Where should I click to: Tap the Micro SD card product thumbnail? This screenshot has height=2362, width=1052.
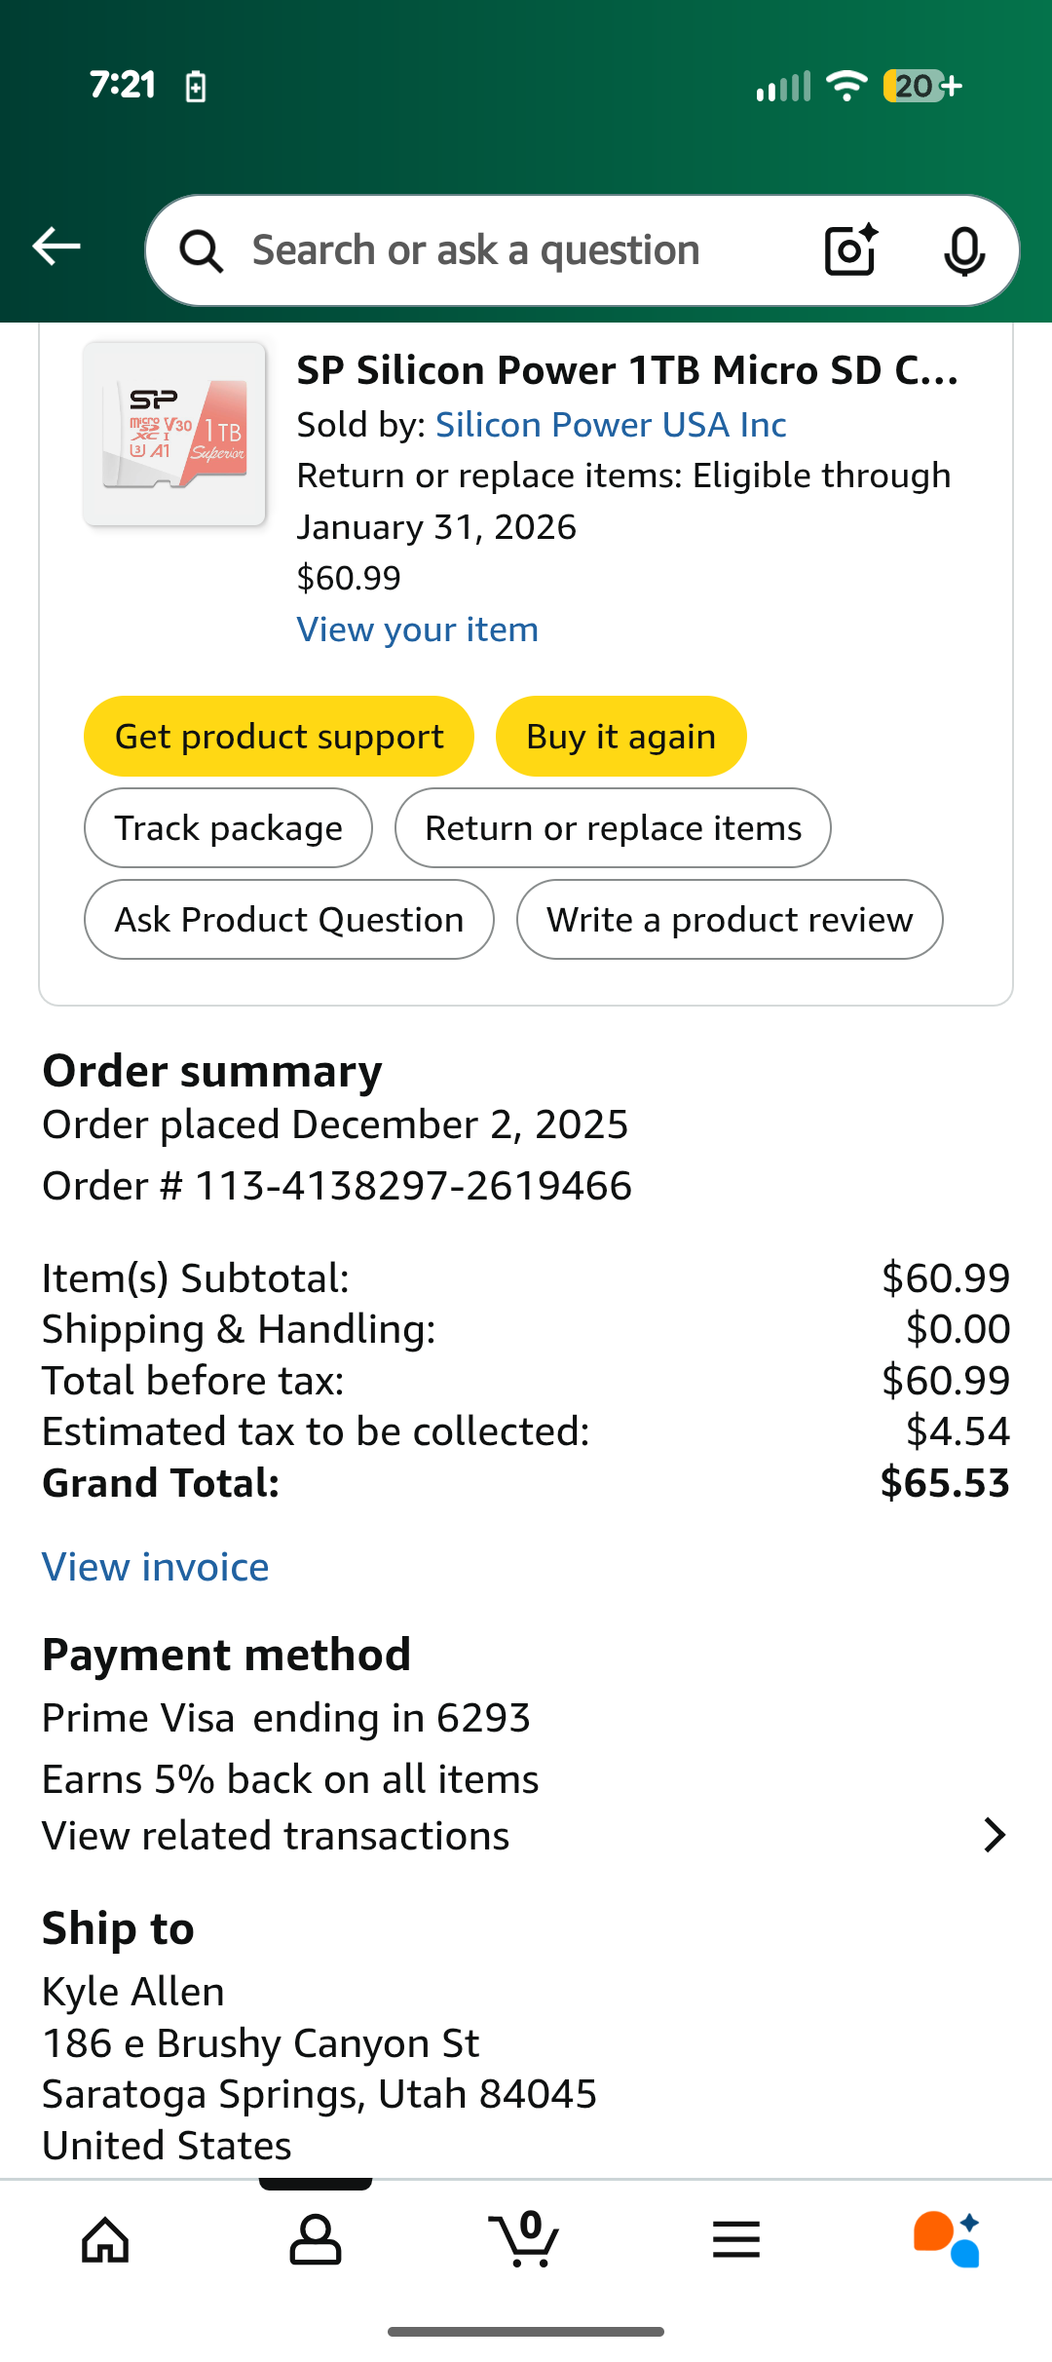click(175, 434)
